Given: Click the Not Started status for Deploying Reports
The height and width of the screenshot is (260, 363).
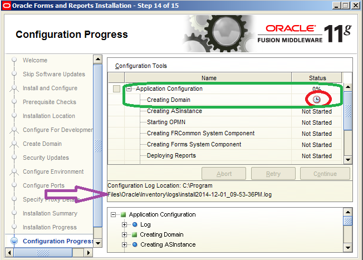Looking at the screenshot, I should [x=317, y=156].
